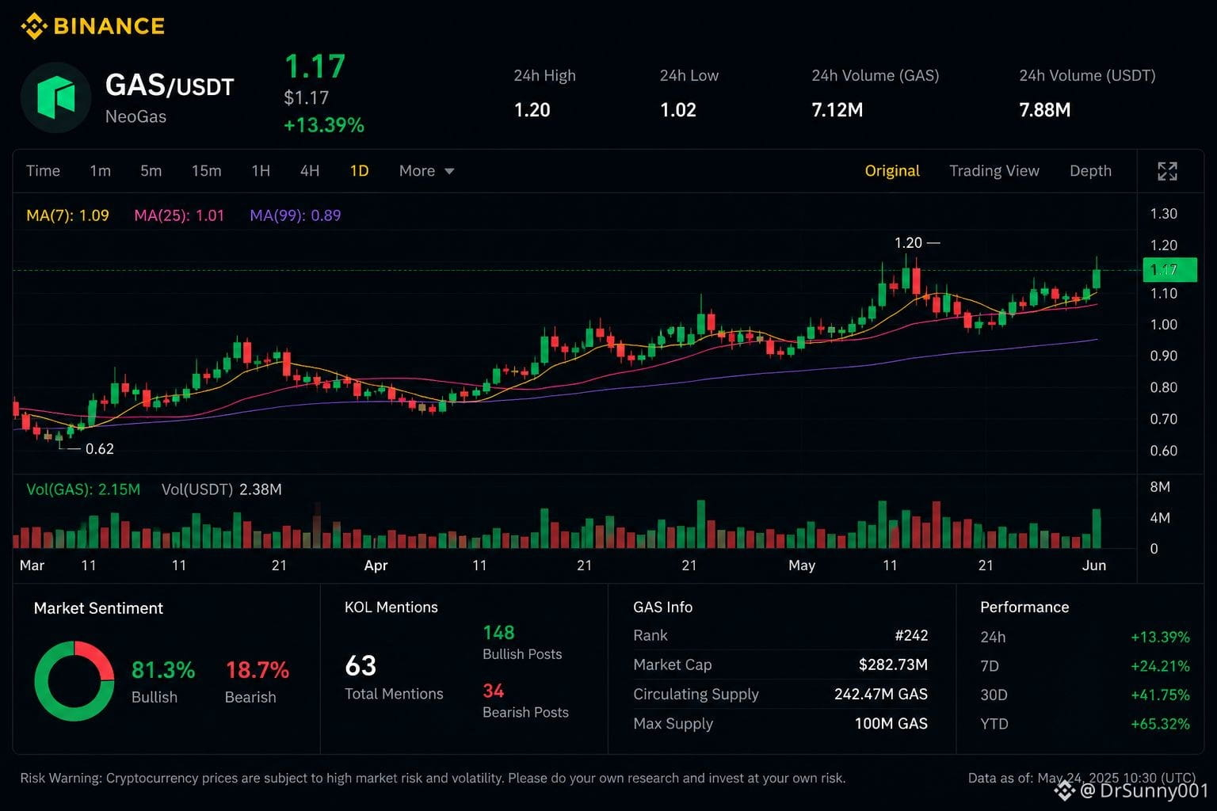Click the Performance heading
This screenshot has height=811, width=1217.
(1024, 607)
